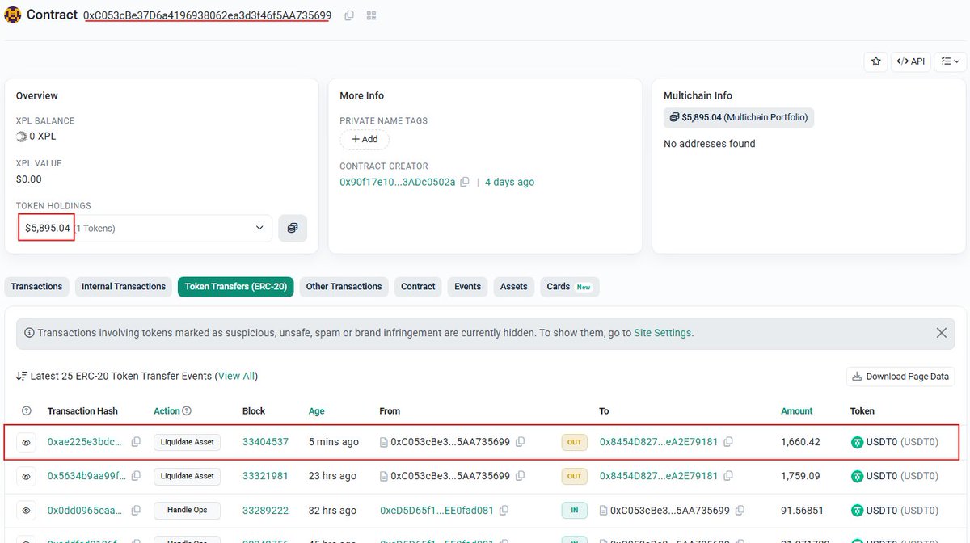Show QR code for contract address
The height and width of the screenshot is (543, 970).
click(371, 15)
